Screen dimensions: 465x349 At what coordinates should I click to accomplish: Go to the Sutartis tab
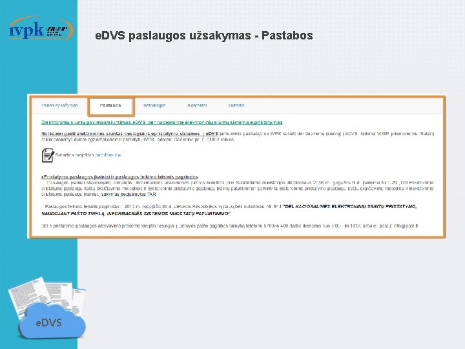tap(236, 105)
